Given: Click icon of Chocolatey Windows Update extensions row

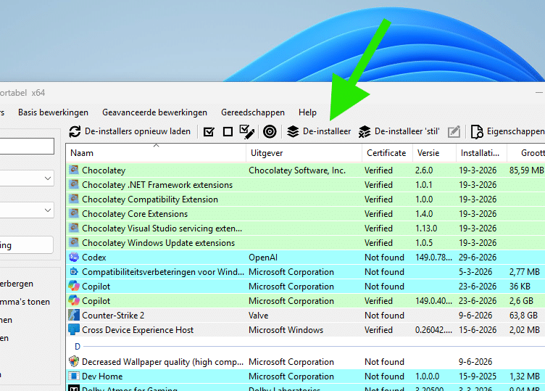Looking at the screenshot, I should pyautogui.click(x=74, y=242).
